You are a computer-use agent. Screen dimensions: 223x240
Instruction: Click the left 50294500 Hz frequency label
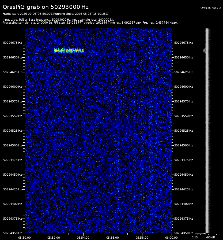13,145
